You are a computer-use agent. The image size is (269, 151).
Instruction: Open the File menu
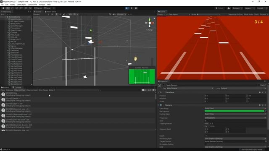(x=2, y=5)
